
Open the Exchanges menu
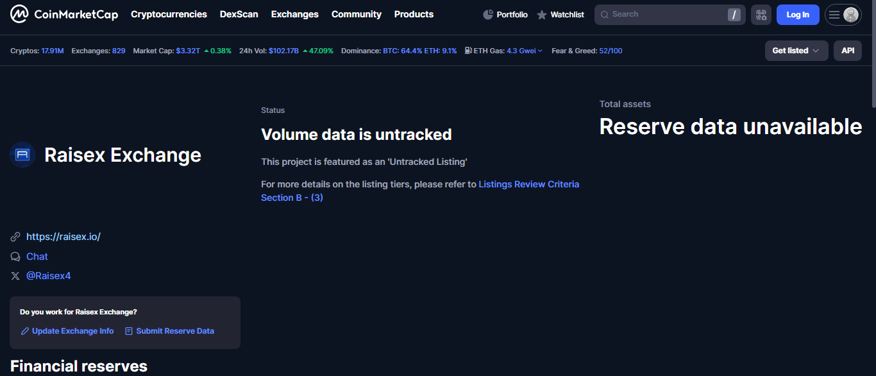[x=294, y=14]
